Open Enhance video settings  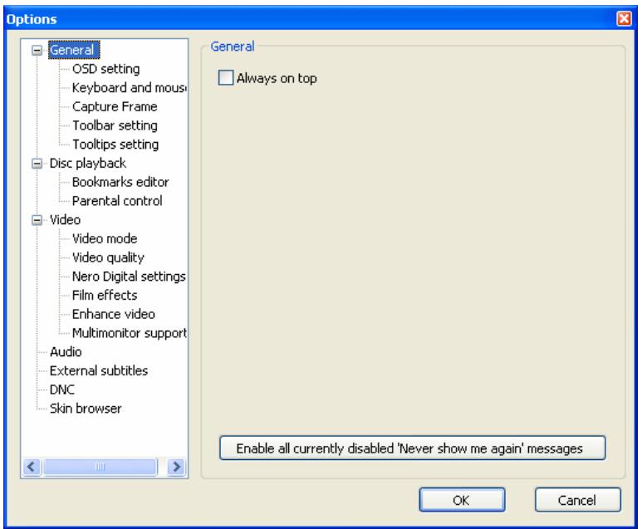[114, 314]
